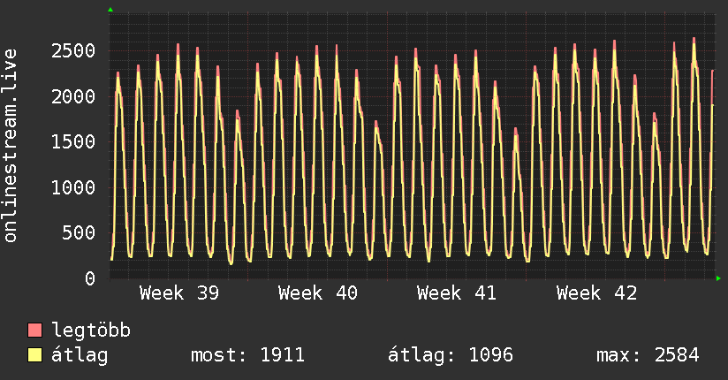728x380 pixels.
Task: Click the 2000 y-axis tick label
Action: pos(73,96)
